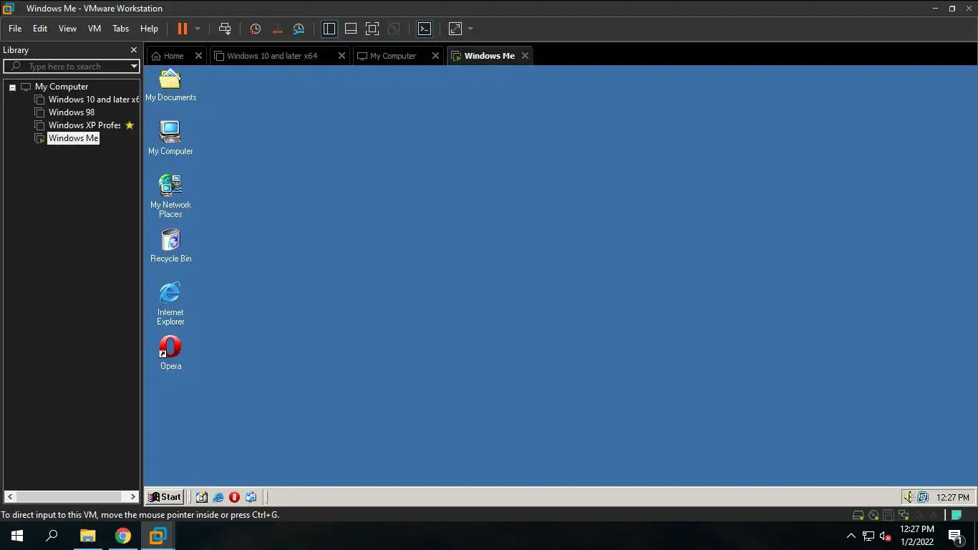Open File Explorer from host taskbar

point(87,536)
